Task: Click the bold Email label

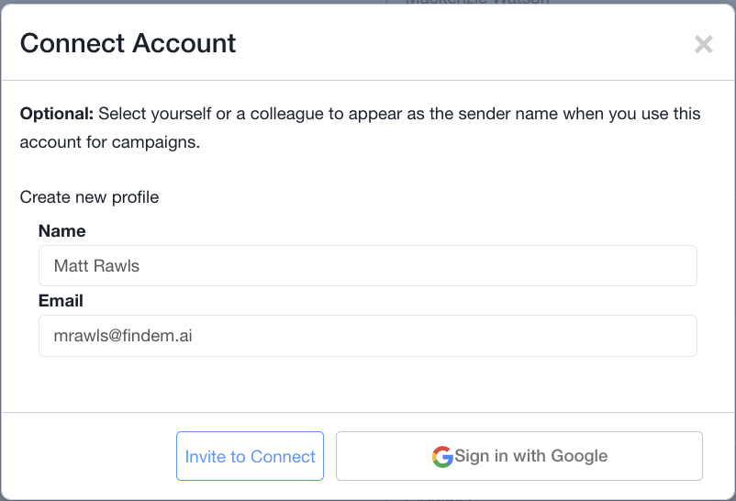Action: 61,301
